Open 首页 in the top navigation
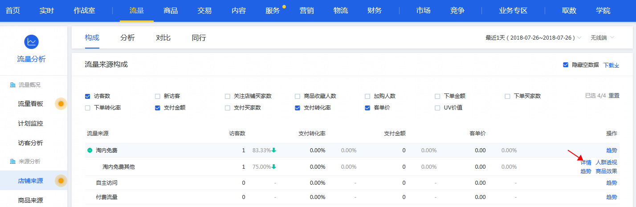 coord(13,10)
